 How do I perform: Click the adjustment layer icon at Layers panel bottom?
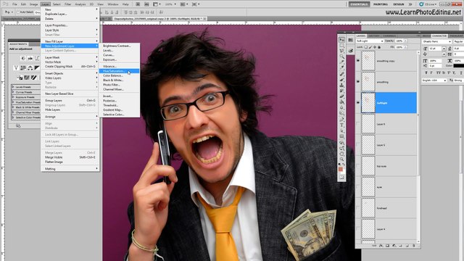(x=394, y=246)
